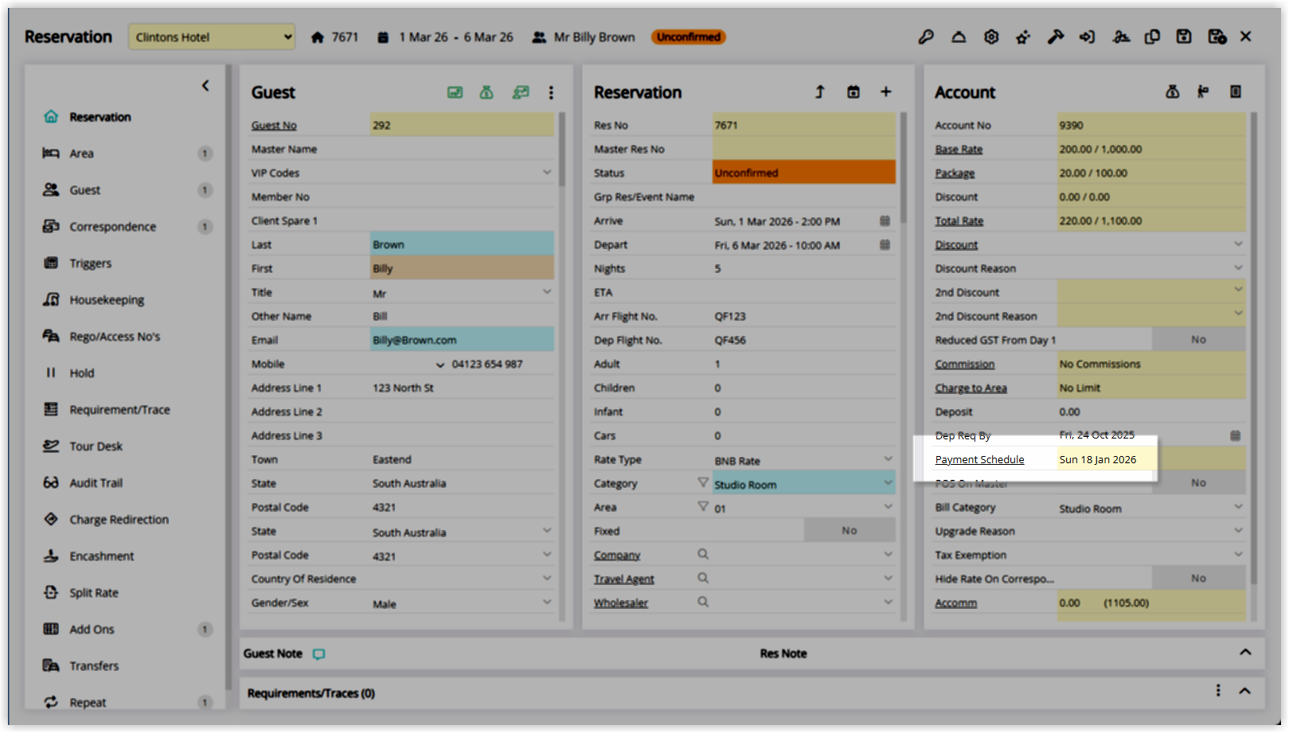This screenshot has width=1289, height=733.
Task: Open the Category dropdown Studio Room
Action: 888,482
